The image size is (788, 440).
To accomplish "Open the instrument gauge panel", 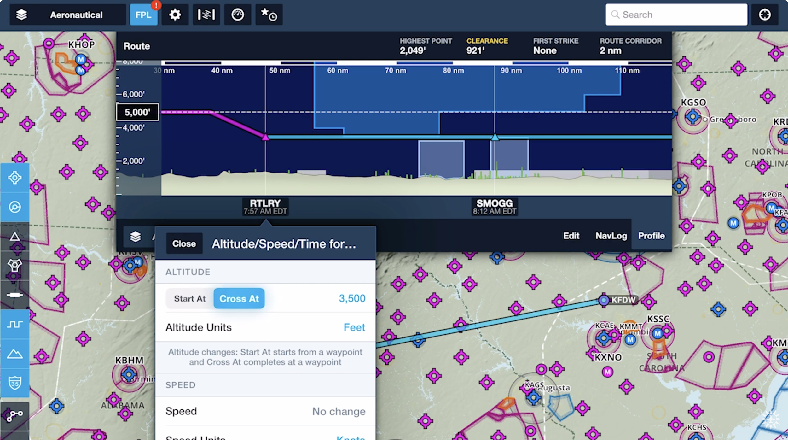I will click(237, 15).
